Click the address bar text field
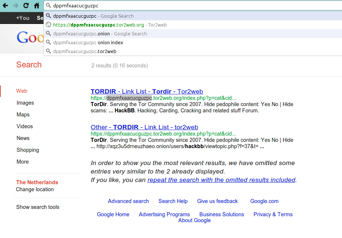Screen dimensions: 342x238 tap(193, 6)
